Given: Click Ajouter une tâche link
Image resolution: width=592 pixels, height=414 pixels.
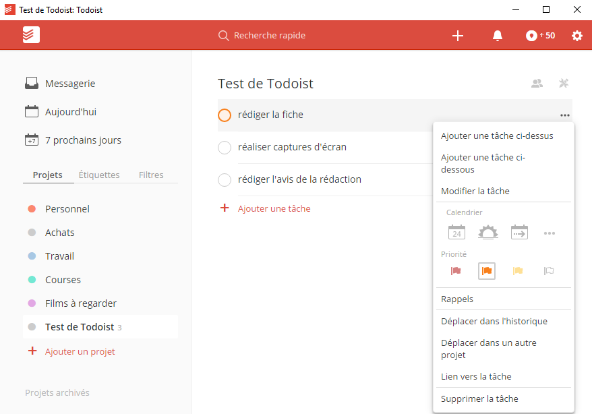Looking at the screenshot, I should click(274, 208).
